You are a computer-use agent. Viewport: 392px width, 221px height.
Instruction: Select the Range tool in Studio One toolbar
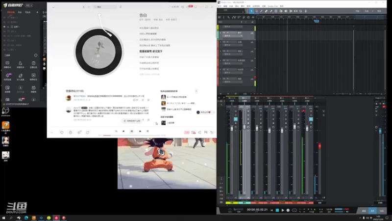tap(256, 11)
